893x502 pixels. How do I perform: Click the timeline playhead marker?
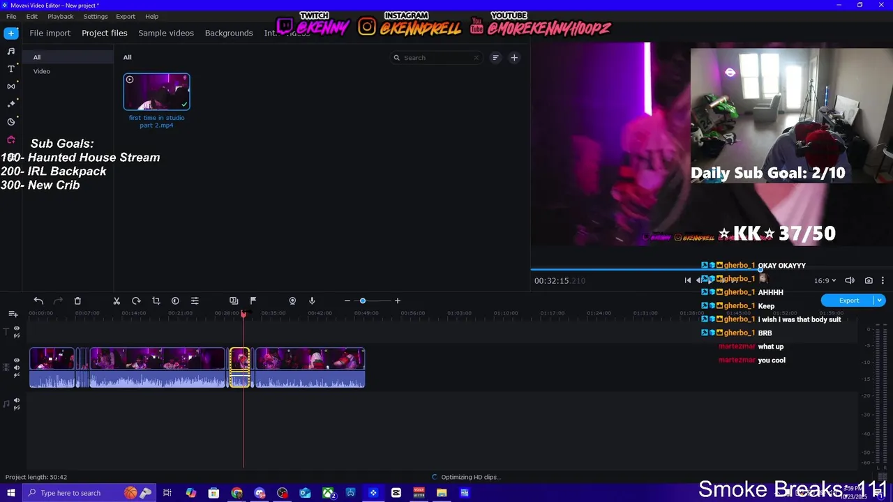pos(243,313)
